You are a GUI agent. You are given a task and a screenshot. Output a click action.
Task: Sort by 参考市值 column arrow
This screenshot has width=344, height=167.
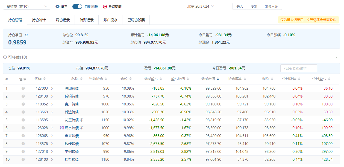pos(218,79)
